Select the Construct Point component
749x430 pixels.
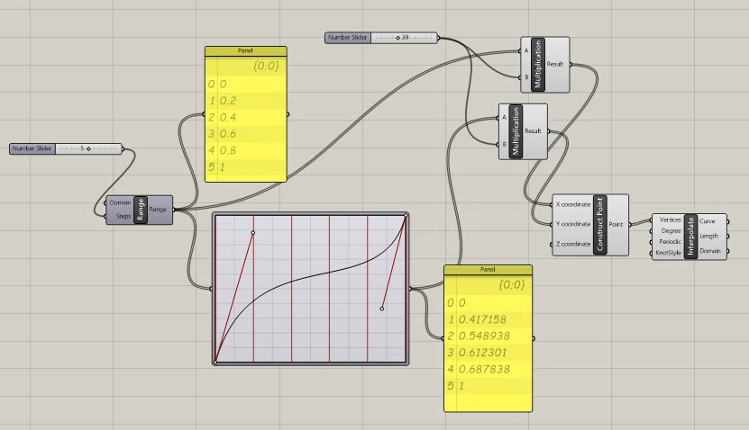600,225
